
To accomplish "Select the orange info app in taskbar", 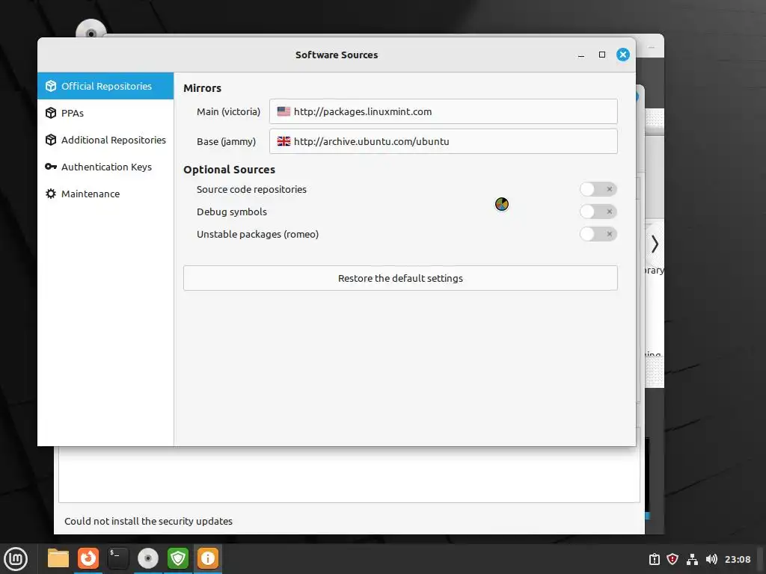I will click(208, 558).
